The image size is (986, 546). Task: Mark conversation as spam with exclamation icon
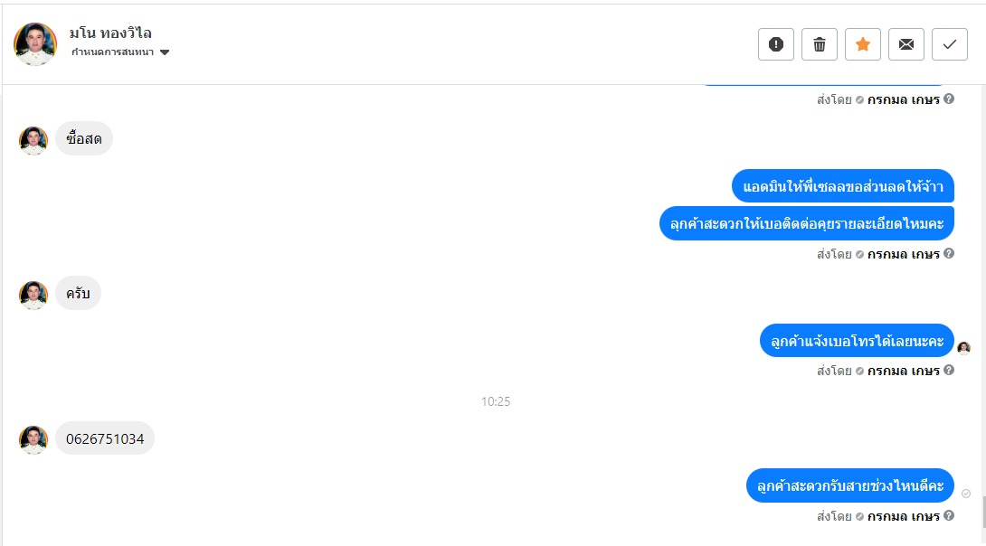tap(776, 44)
